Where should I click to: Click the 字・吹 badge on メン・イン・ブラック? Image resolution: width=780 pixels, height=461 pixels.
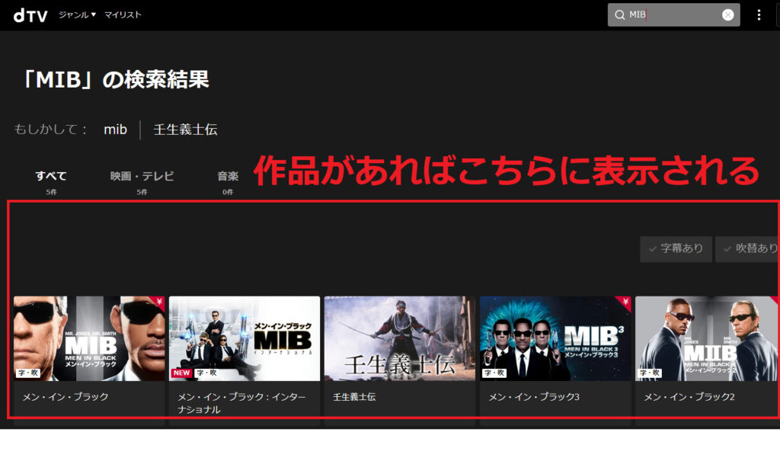point(28,373)
